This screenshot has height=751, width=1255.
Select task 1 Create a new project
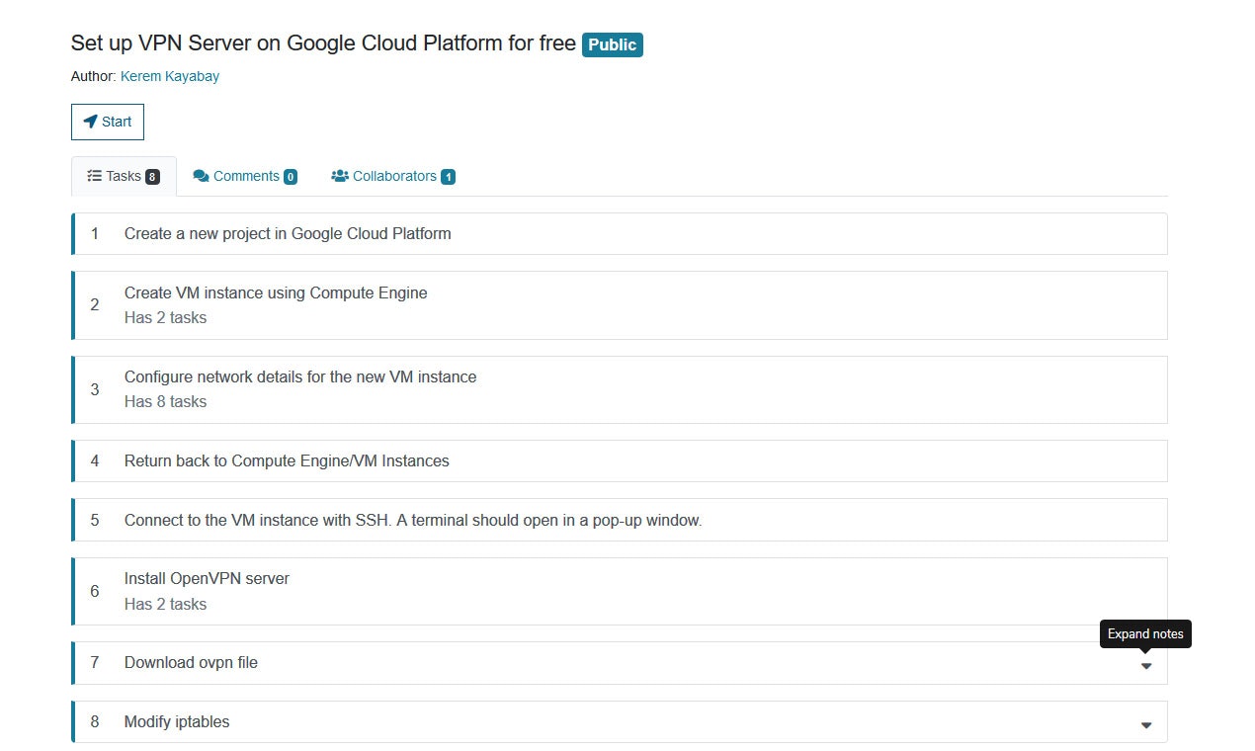[x=288, y=234]
